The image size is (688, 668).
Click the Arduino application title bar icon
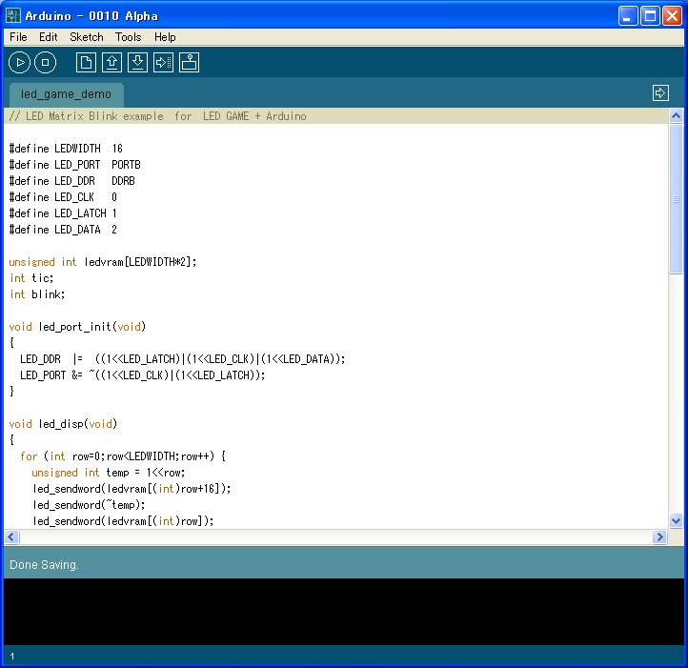coord(13,16)
